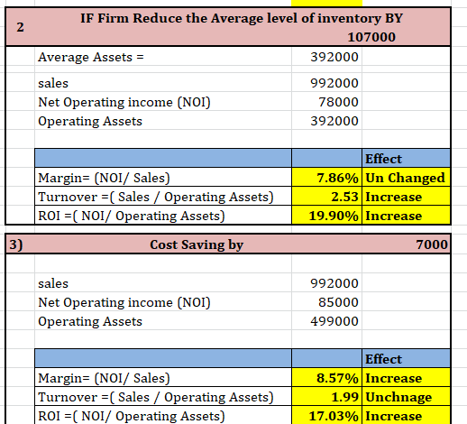Select the section number 2 cell
Viewport: 467px width, 424px height.
(20, 27)
